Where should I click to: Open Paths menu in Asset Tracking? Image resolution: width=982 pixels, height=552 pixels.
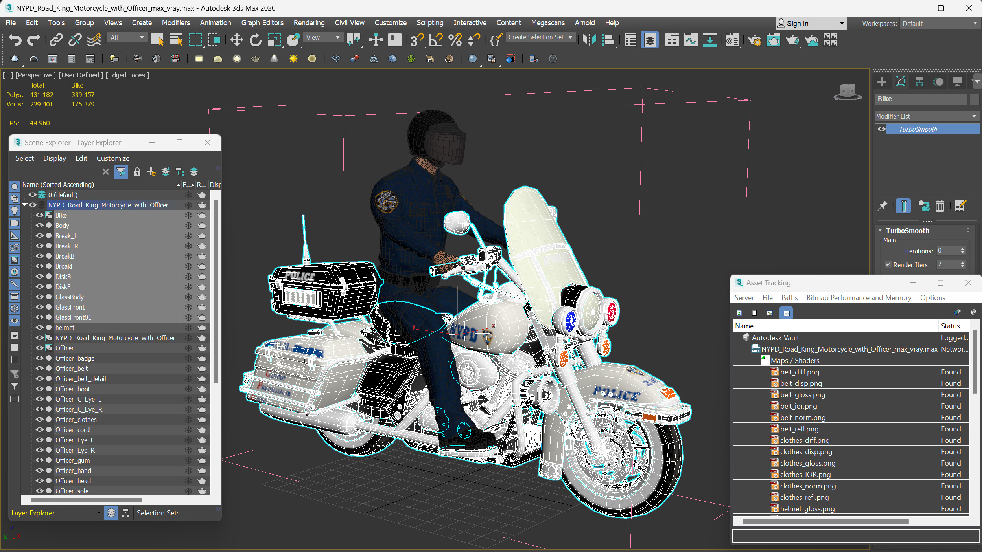[789, 297]
